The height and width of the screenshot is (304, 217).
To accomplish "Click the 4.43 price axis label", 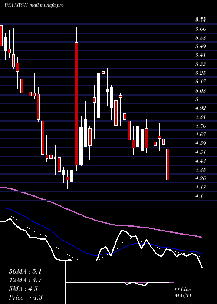I will (201, 161).
